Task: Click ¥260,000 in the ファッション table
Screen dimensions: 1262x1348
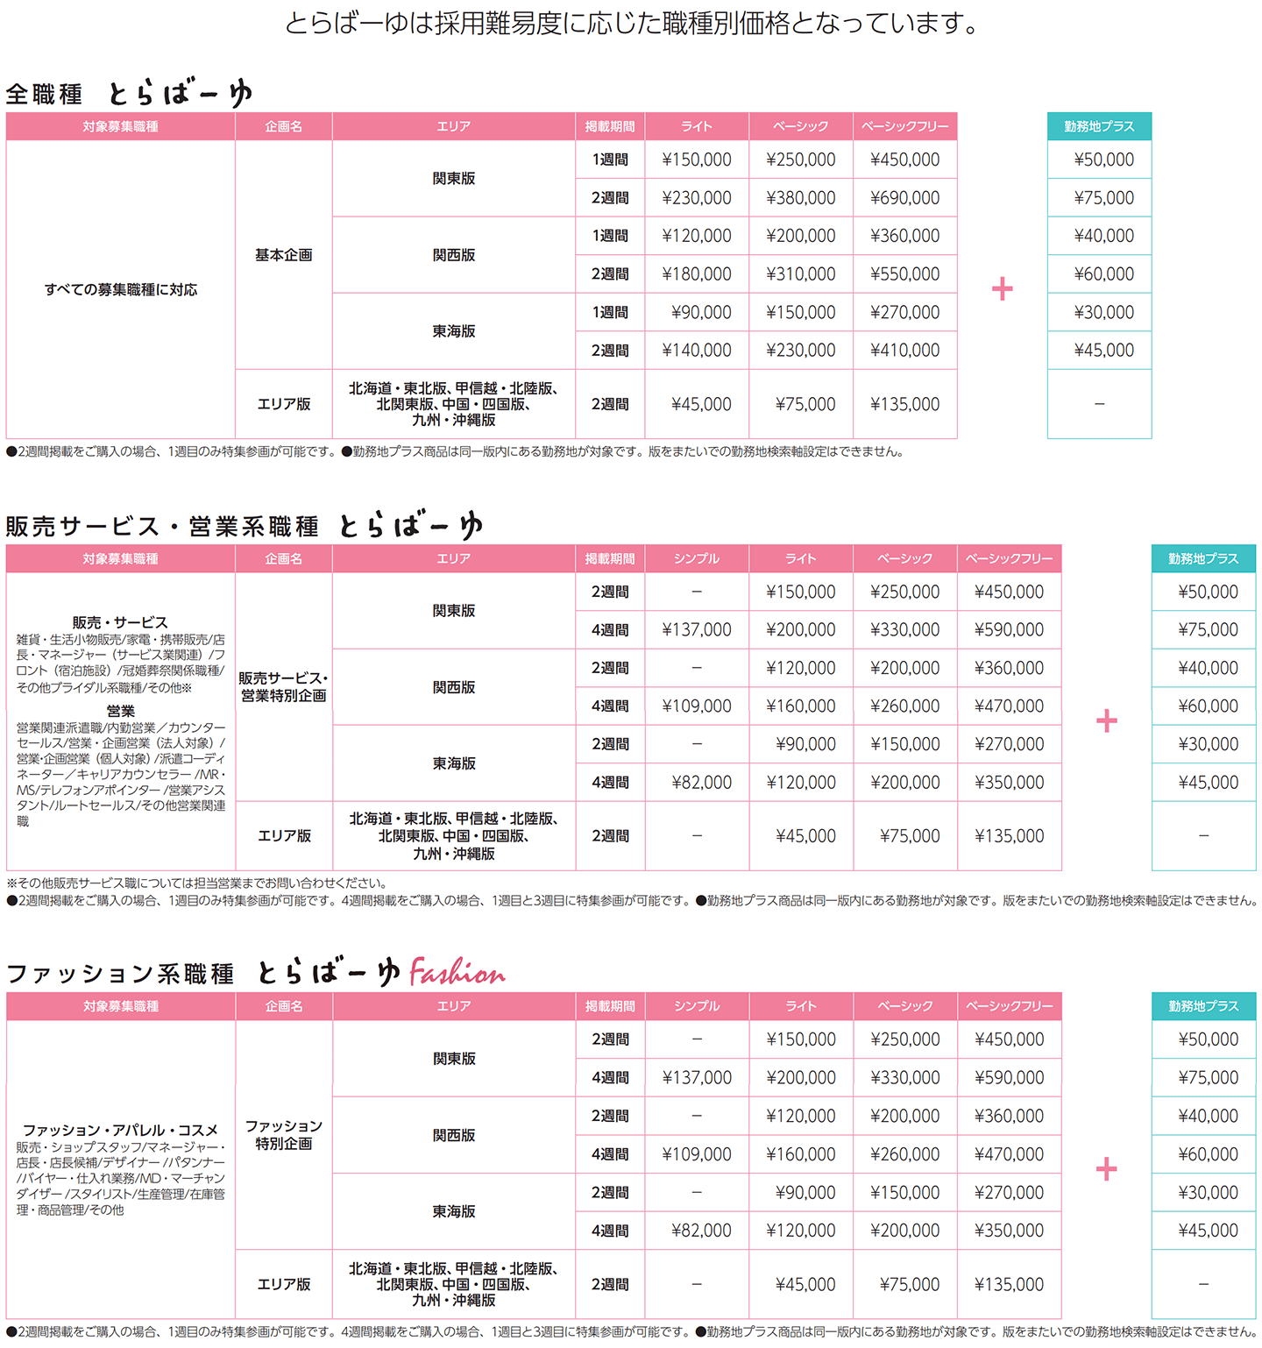Action: (x=905, y=1154)
